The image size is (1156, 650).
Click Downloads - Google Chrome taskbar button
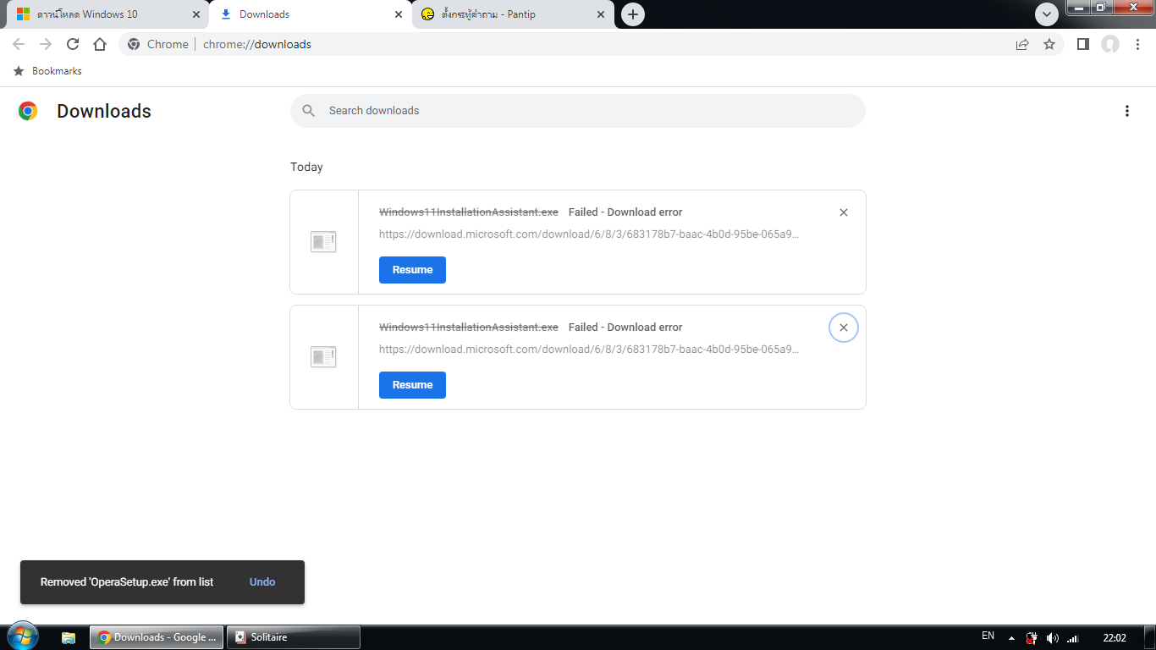pos(157,637)
